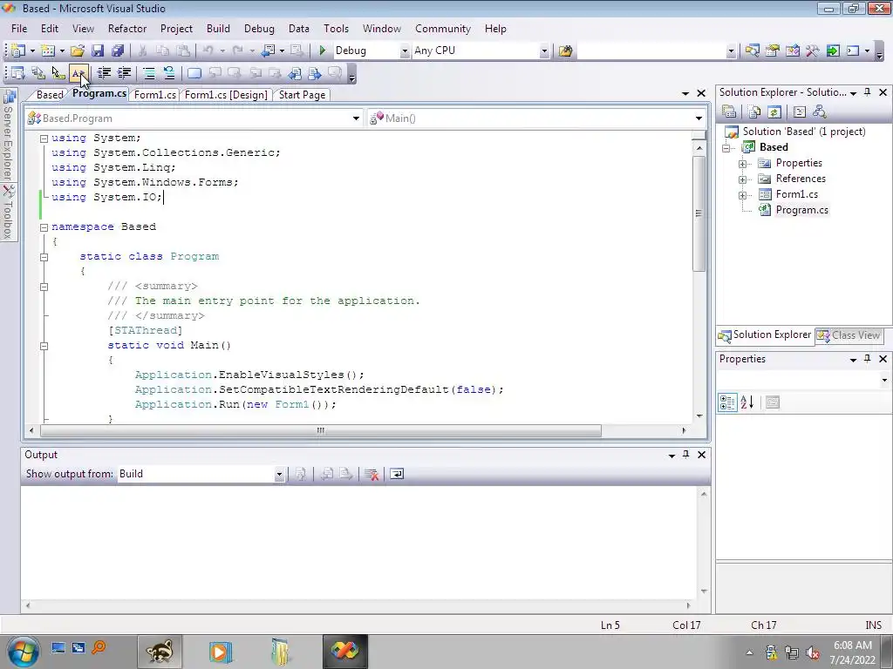
Task: Open Solution Explorer from the main toolbar
Action: 752,51
